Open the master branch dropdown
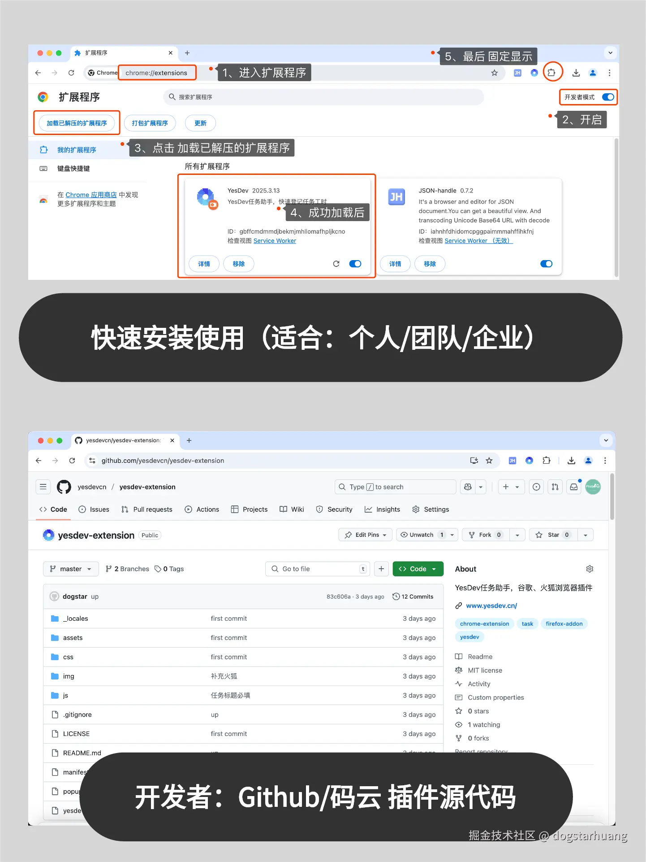646x862 pixels. click(71, 569)
